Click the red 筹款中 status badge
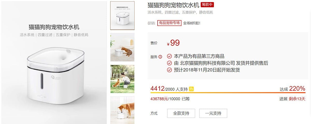The height and width of the screenshot is (124, 311). point(207,5)
